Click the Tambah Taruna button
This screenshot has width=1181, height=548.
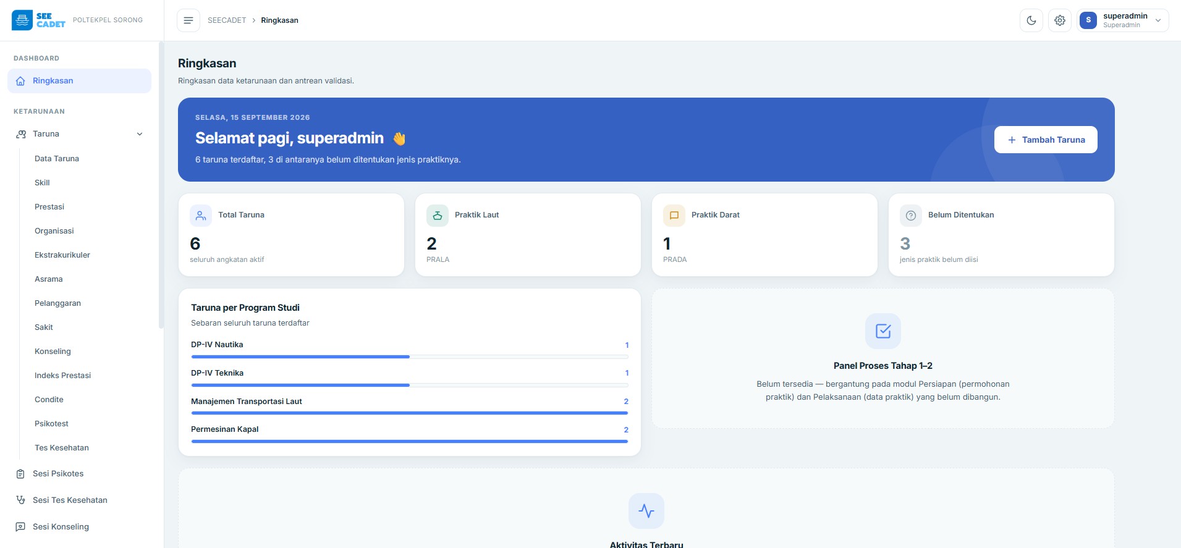1046,140
